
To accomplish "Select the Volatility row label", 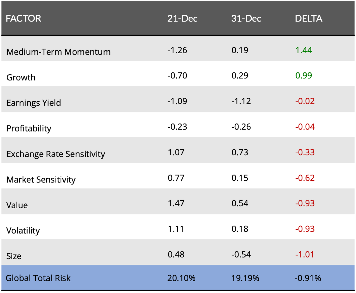I will [x=23, y=231].
